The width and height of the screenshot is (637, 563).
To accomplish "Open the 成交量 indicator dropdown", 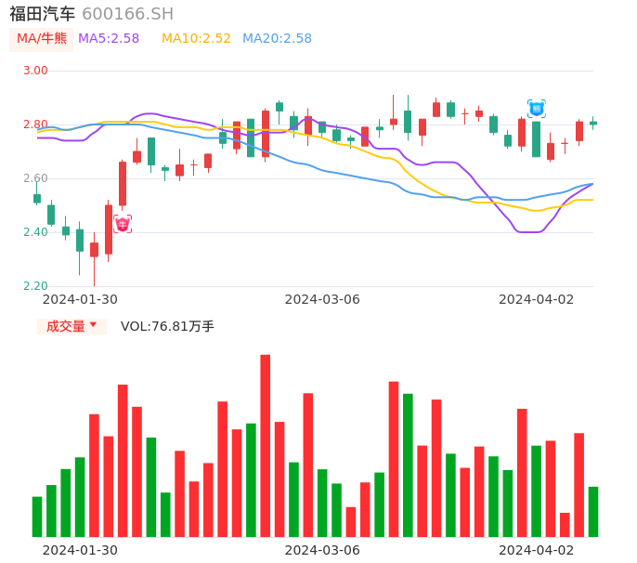I will (71, 326).
